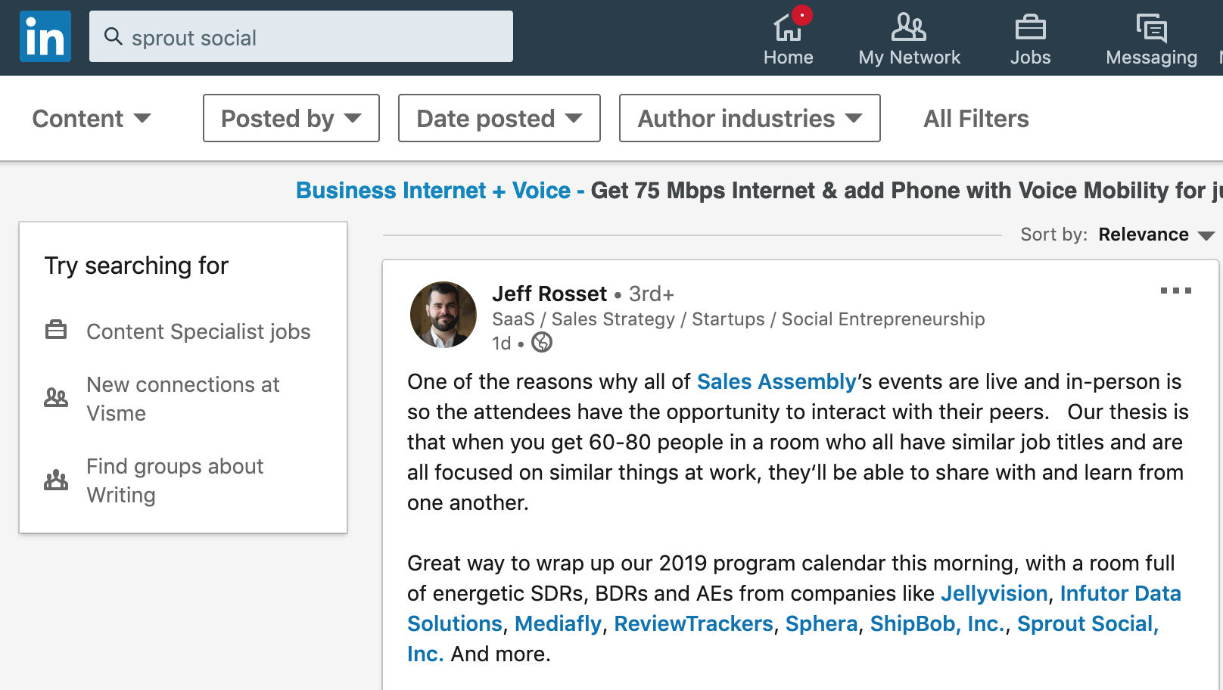Screen dimensions: 1223x690
Task: Expand the Content filter dropdown
Action: [x=92, y=119]
